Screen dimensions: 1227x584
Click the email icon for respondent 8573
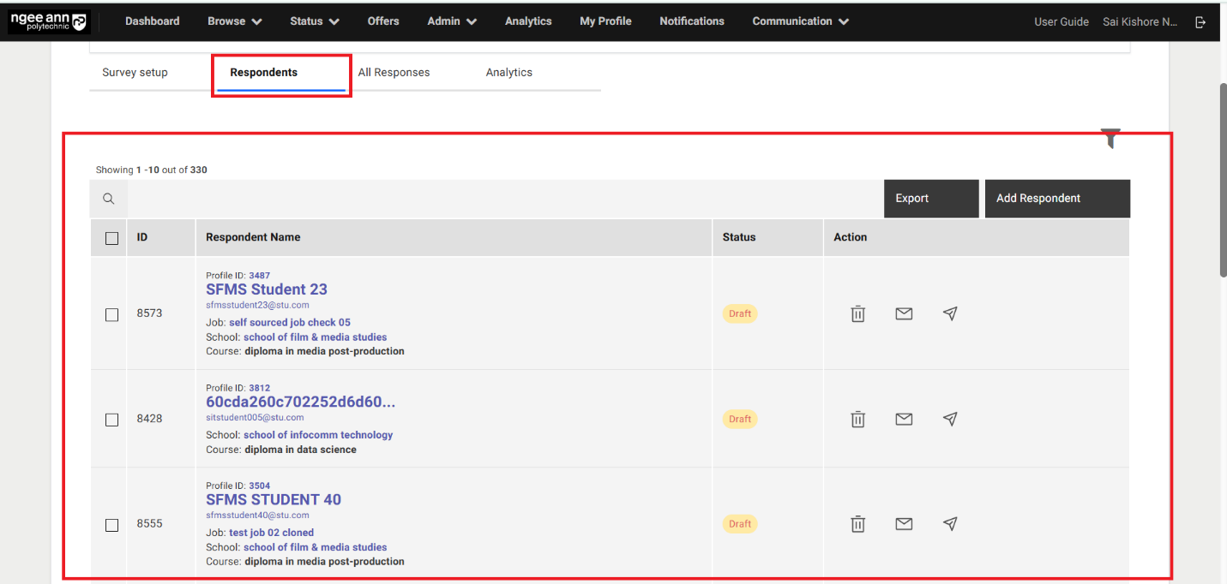[x=904, y=313]
